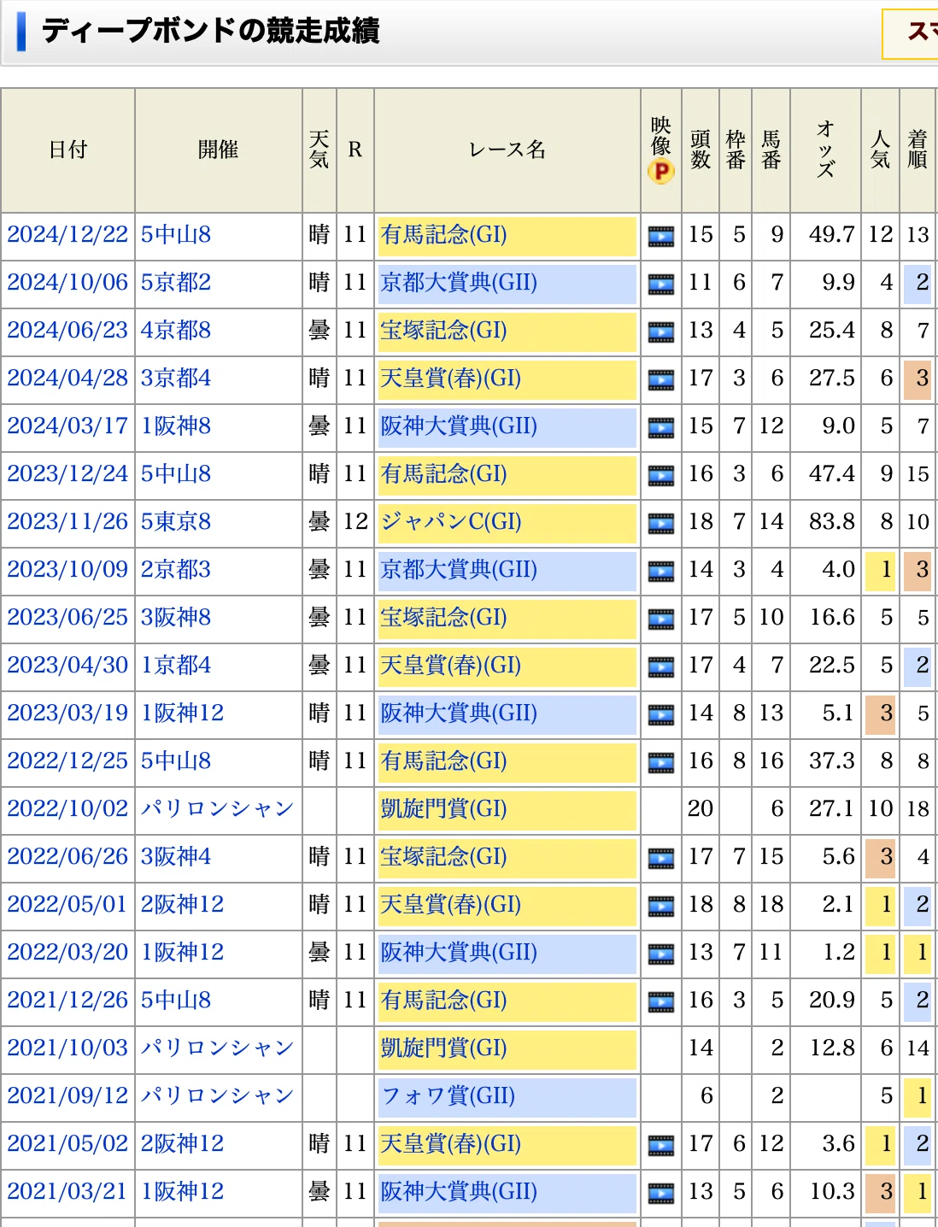Viewport: 938px width, 1227px height.
Task: Click the レース名 column header
Action: (507, 150)
